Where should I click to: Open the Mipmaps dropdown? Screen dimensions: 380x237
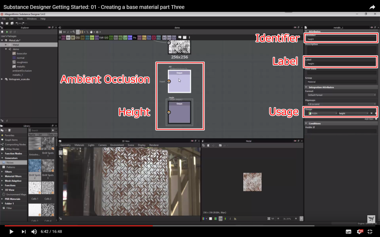pos(342,104)
